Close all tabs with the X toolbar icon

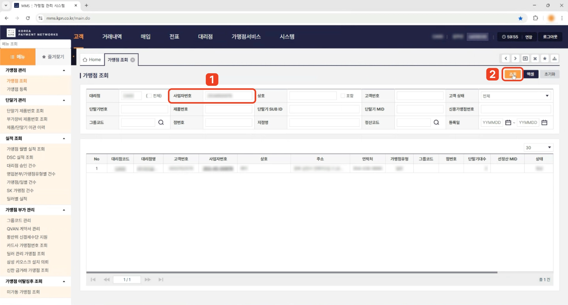[535, 59]
